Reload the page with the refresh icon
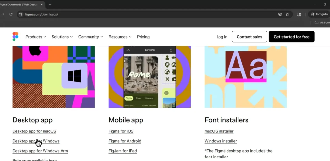 pyautogui.click(x=11, y=14)
